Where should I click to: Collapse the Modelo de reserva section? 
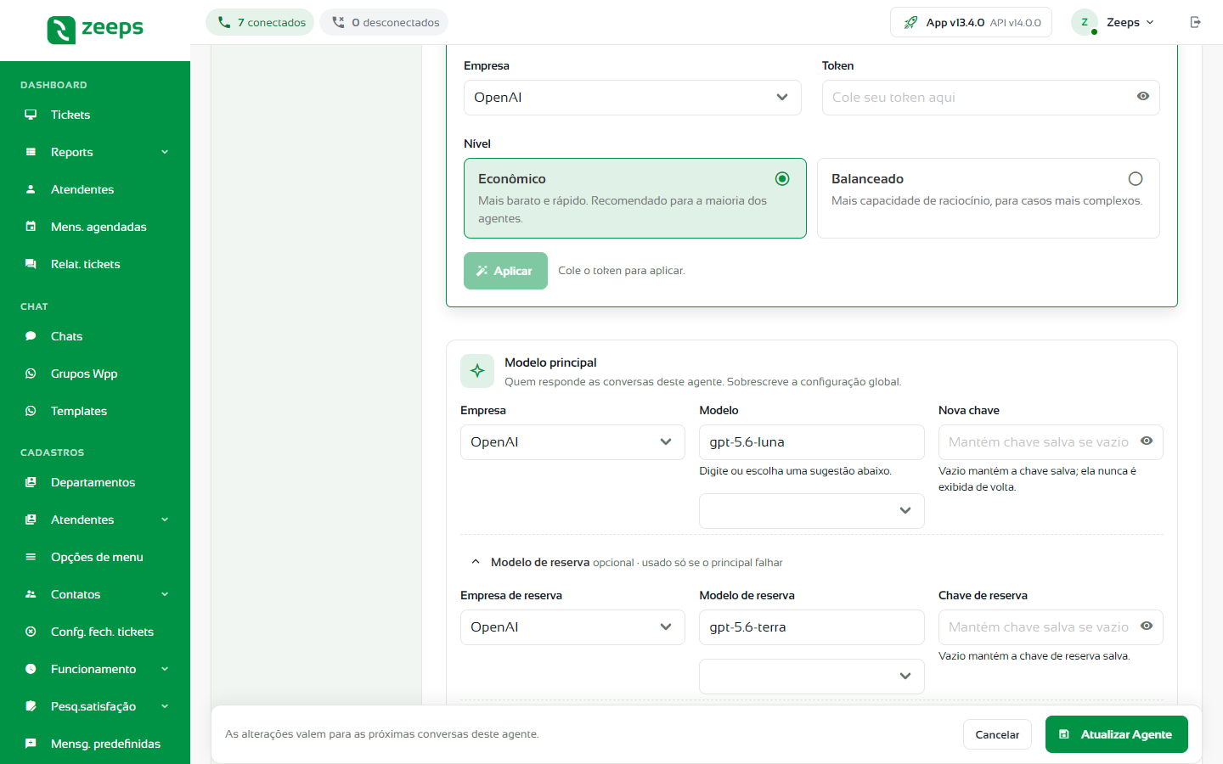476,562
